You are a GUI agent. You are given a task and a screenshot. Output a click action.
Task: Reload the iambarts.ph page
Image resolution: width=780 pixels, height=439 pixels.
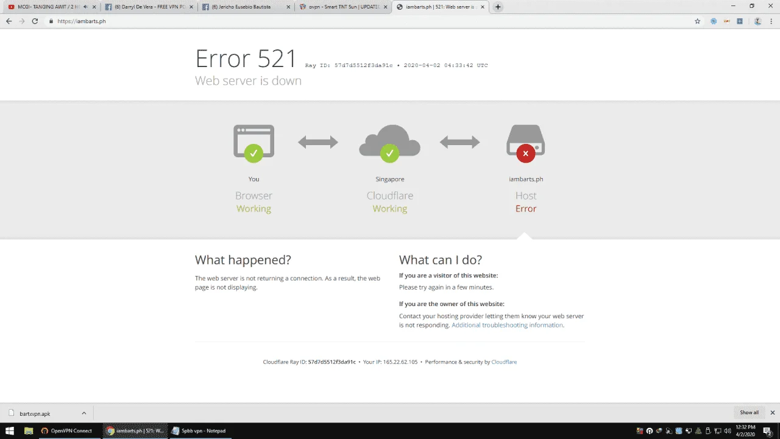[x=35, y=21]
